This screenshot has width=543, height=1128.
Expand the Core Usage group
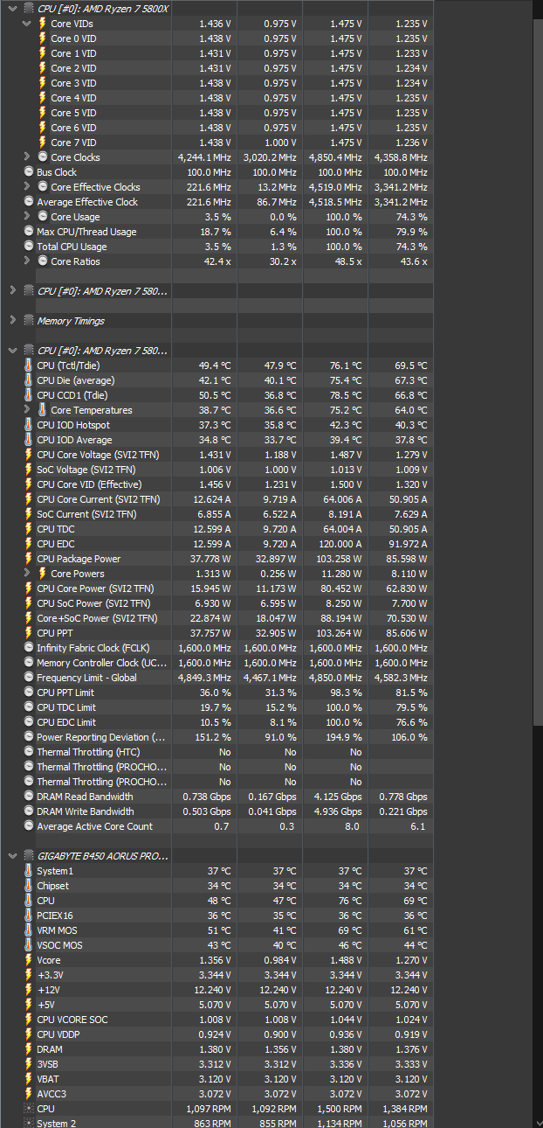pyautogui.click(x=26, y=217)
